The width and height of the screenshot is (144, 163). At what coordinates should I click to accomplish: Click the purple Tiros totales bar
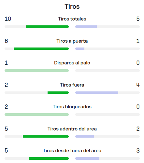[x=86, y=27]
